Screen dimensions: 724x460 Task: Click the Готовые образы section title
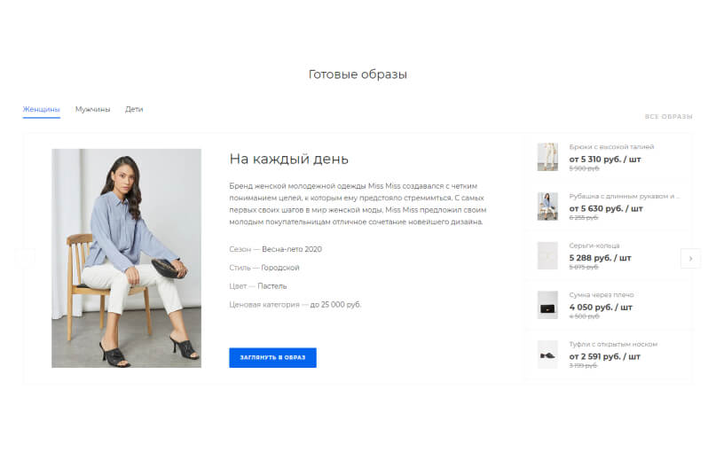tap(358, 74)
